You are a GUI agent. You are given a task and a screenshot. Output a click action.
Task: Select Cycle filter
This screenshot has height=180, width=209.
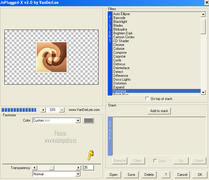point(157,60)
